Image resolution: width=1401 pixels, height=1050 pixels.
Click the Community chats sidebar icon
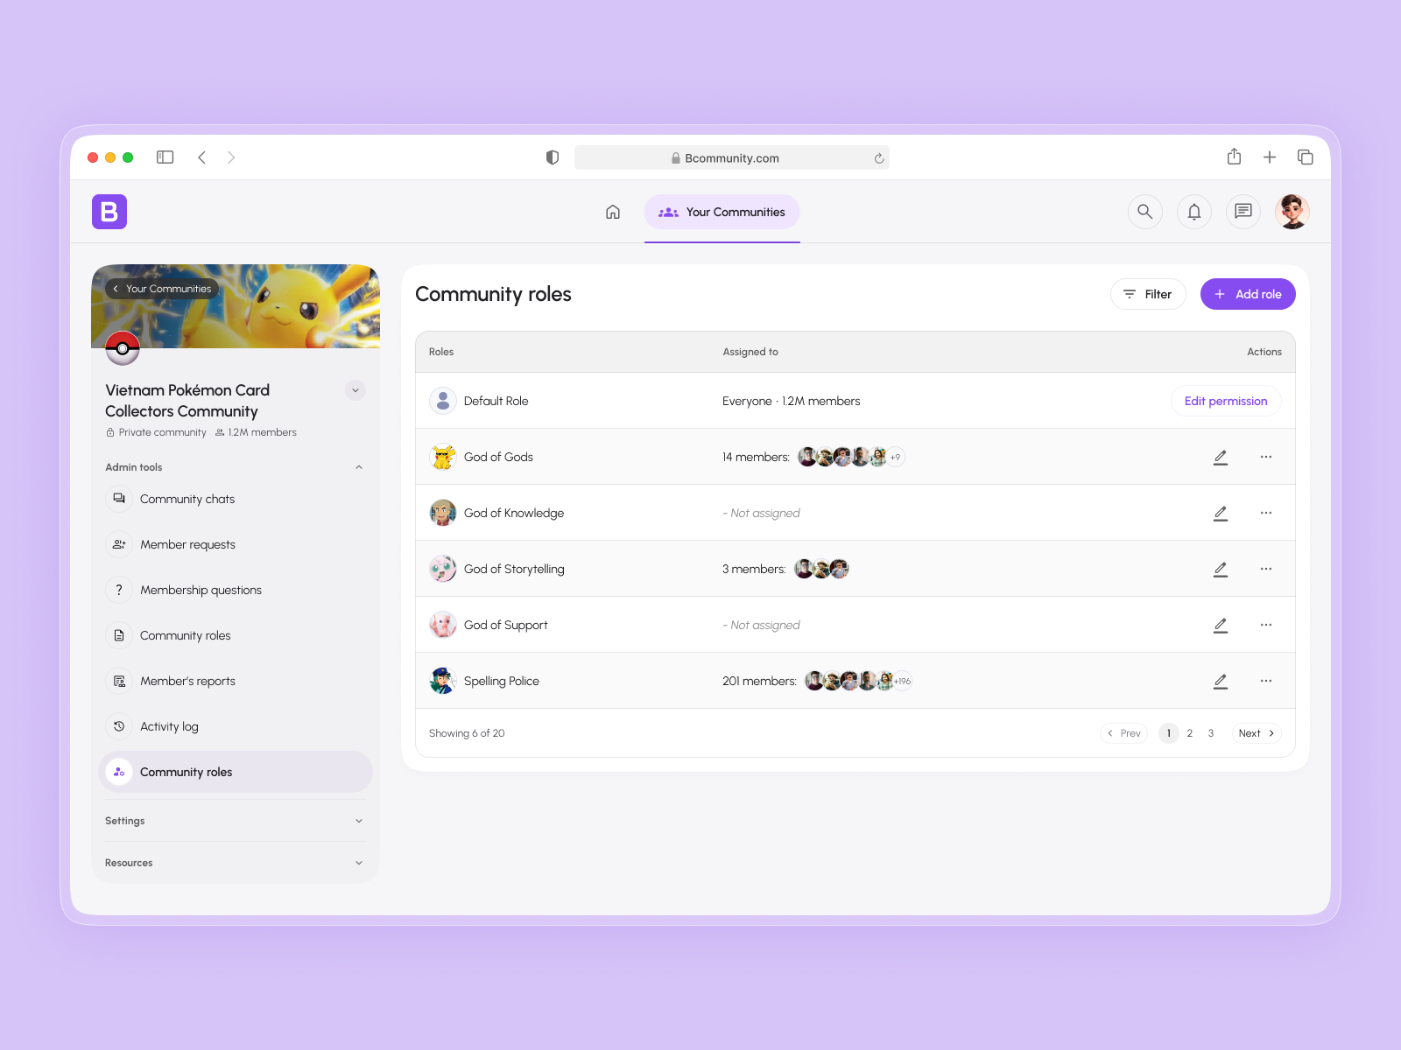(x=119, y=499)
